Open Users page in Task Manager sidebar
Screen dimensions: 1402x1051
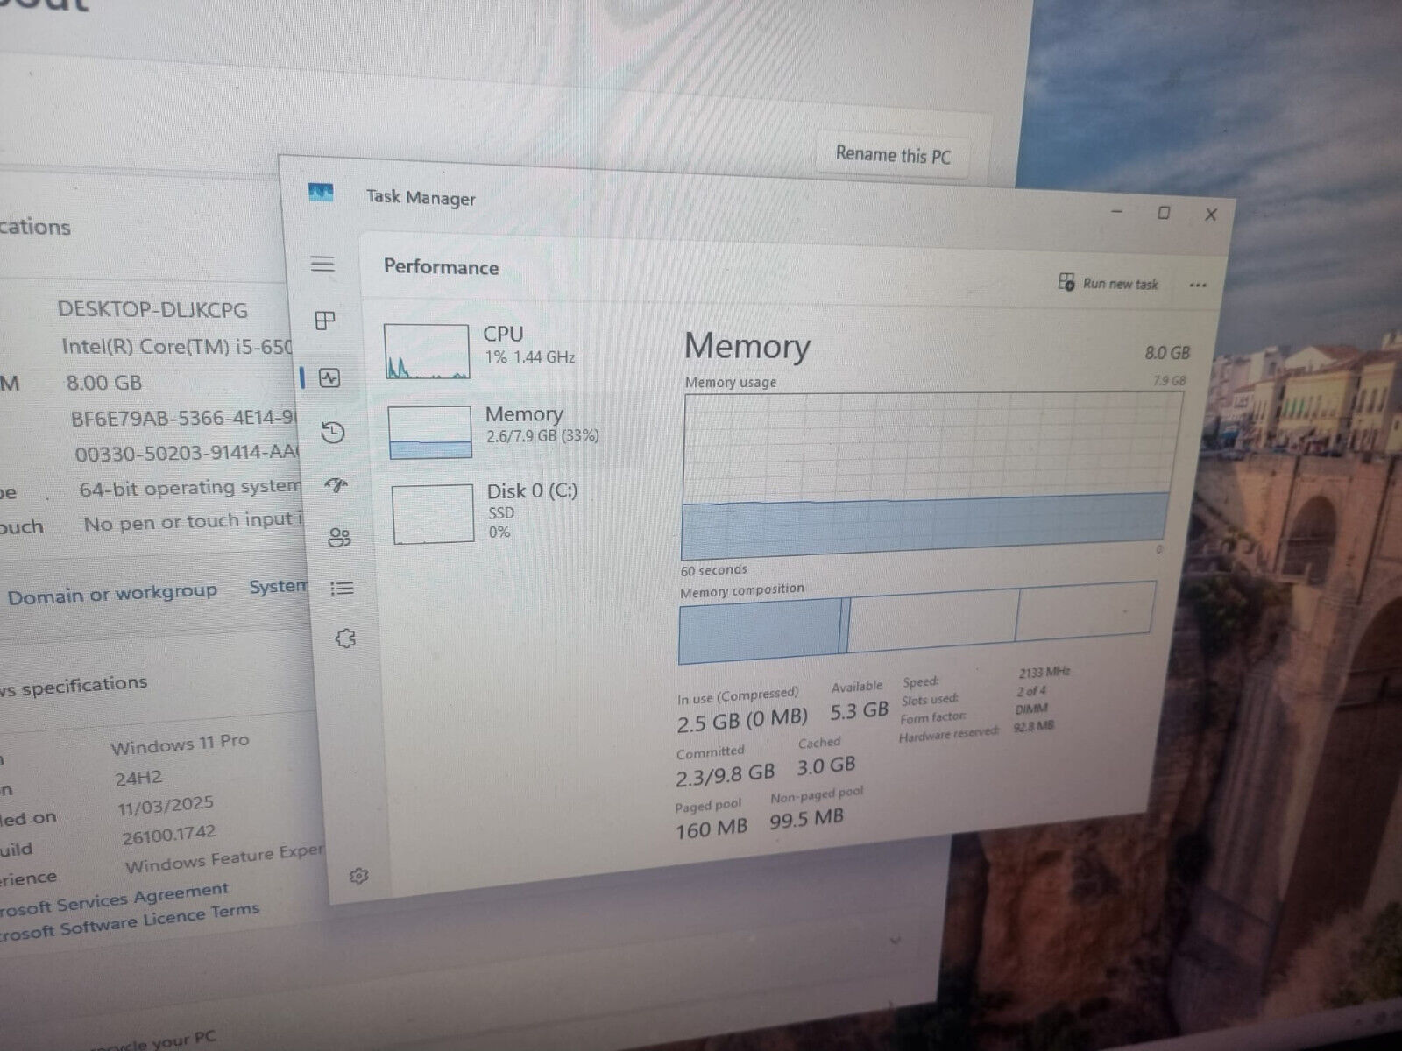pyautogui.click(x=339, y=537)
